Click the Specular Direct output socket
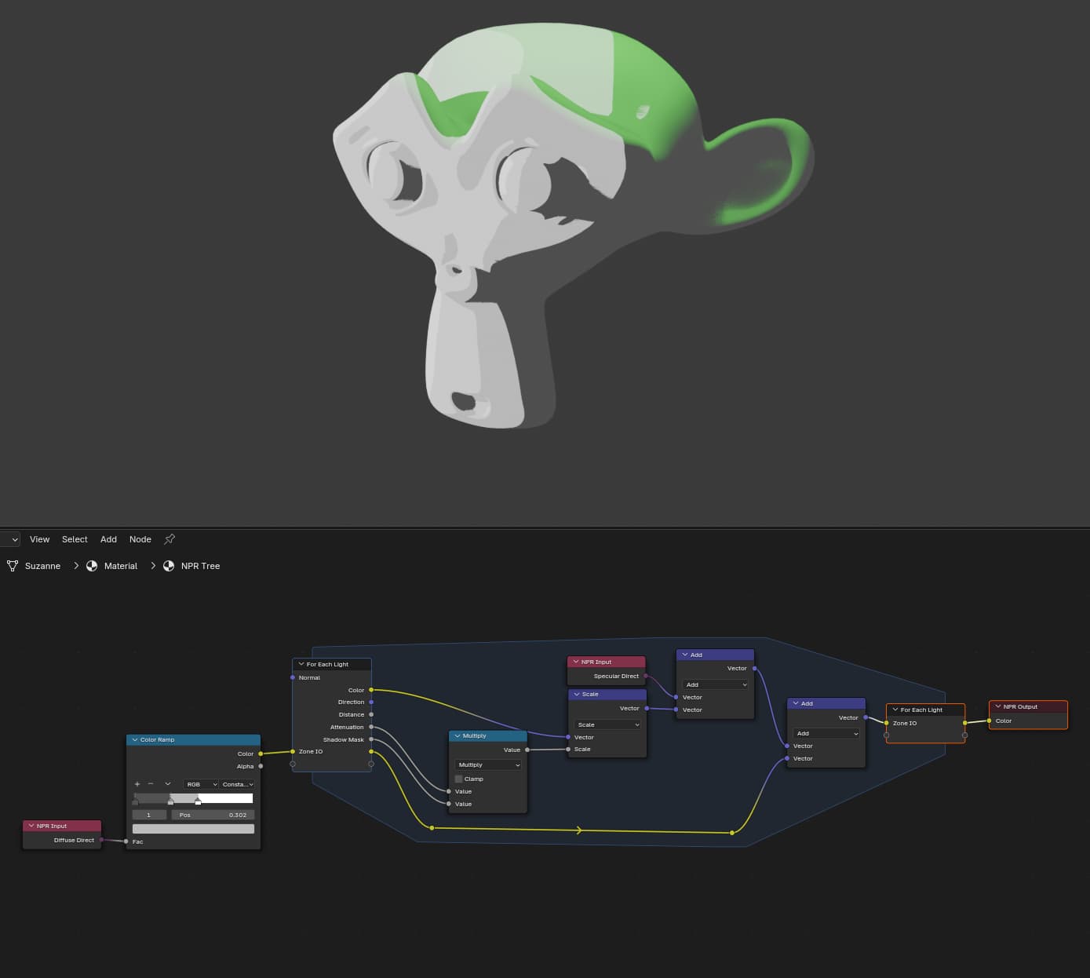This screenshot has height=978, width=1090. 646,676
